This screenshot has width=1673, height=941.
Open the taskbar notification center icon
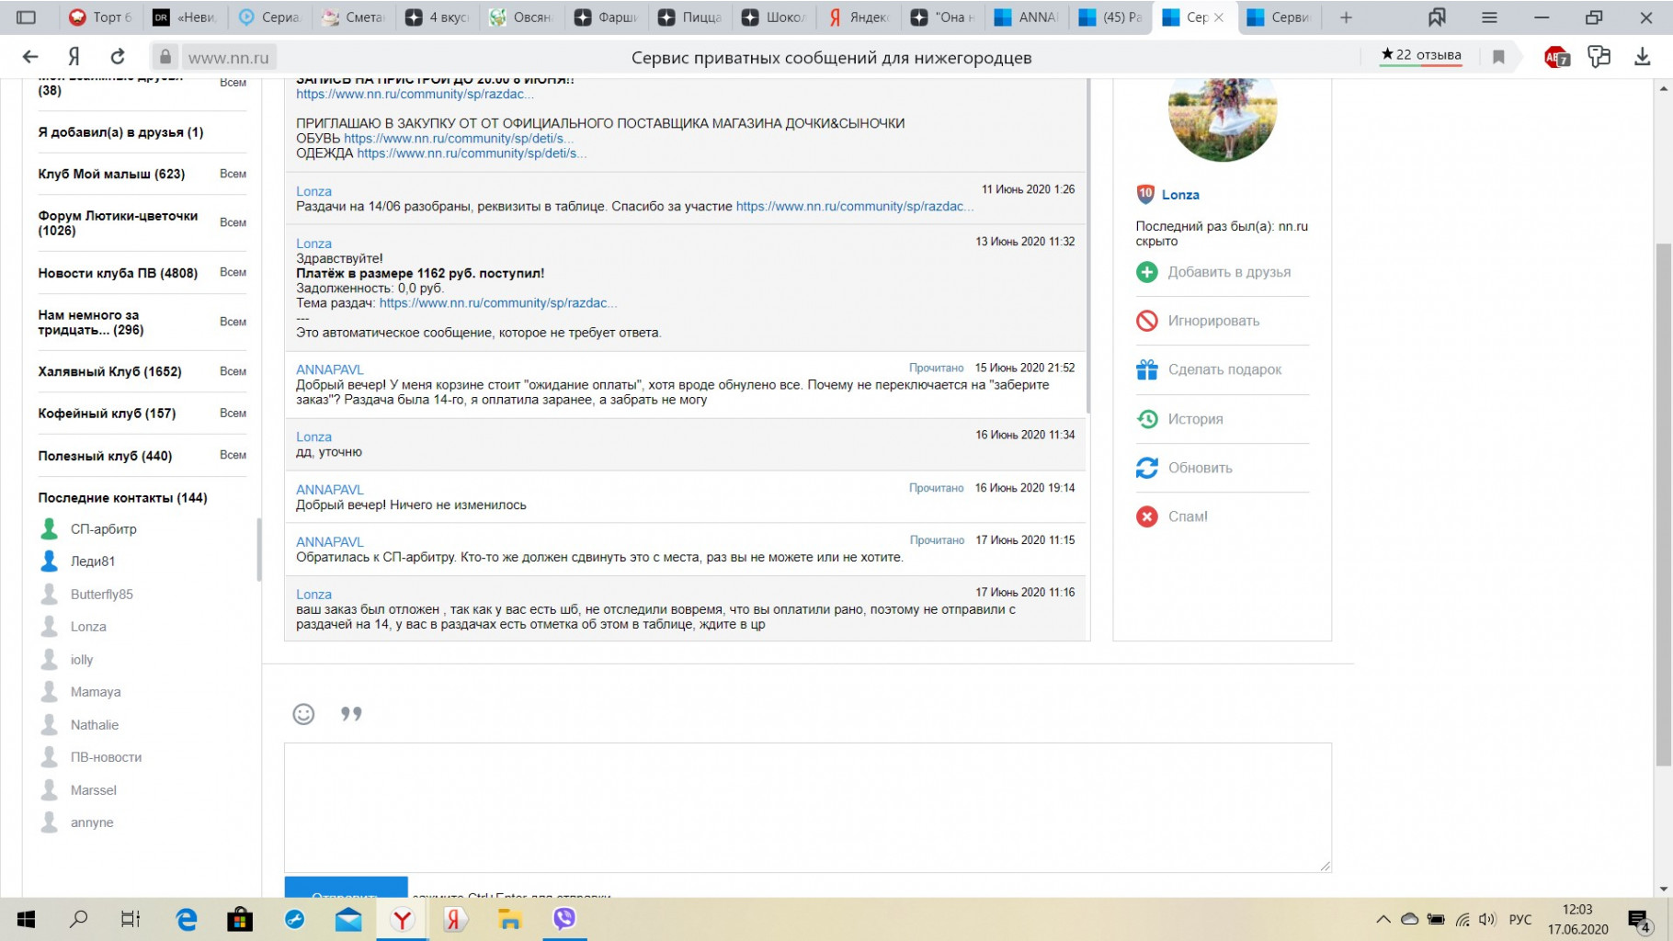[x=1639, y=919]
